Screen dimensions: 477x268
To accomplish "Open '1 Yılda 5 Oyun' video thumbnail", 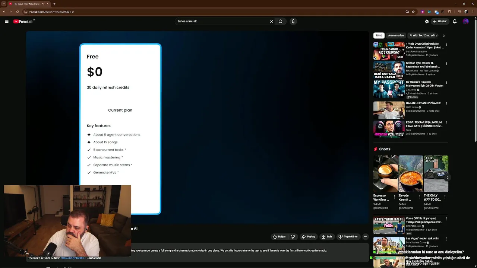I will (x=389, y=51).
